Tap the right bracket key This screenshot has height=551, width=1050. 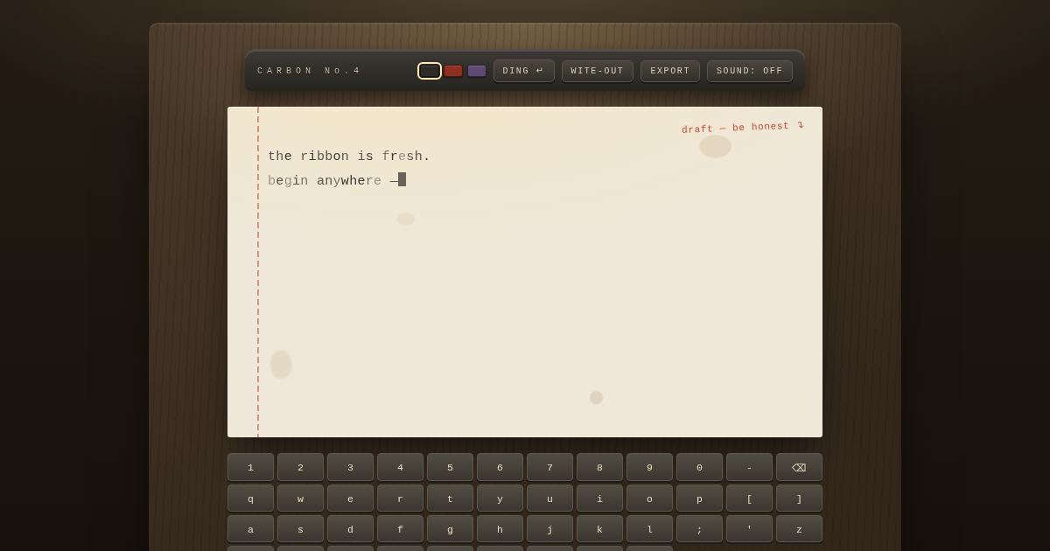click(x=799, y=498)
